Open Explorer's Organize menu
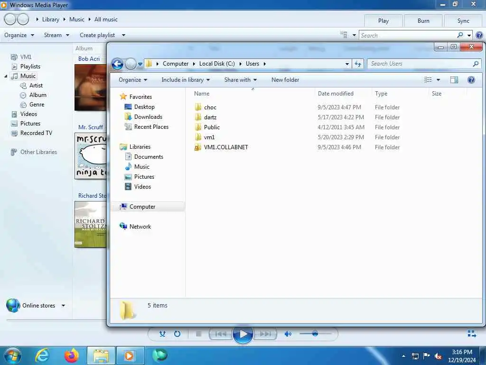The width and height of the screenshot is (486, 365). 133,80
